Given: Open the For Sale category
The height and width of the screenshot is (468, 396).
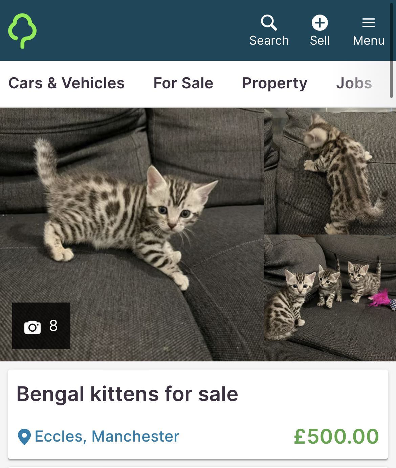Looking at the screenshot, I should coord(183,83).
